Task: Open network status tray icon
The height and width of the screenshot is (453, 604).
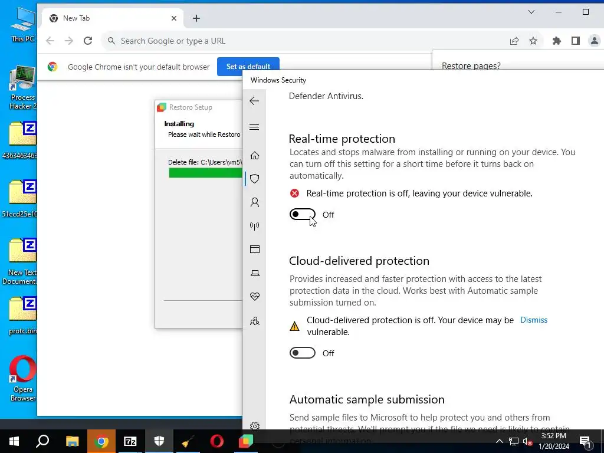Action: (514, 441)
